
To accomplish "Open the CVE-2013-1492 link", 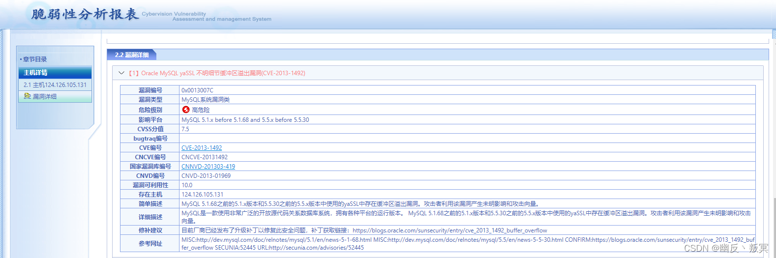I will pos(202,148).
